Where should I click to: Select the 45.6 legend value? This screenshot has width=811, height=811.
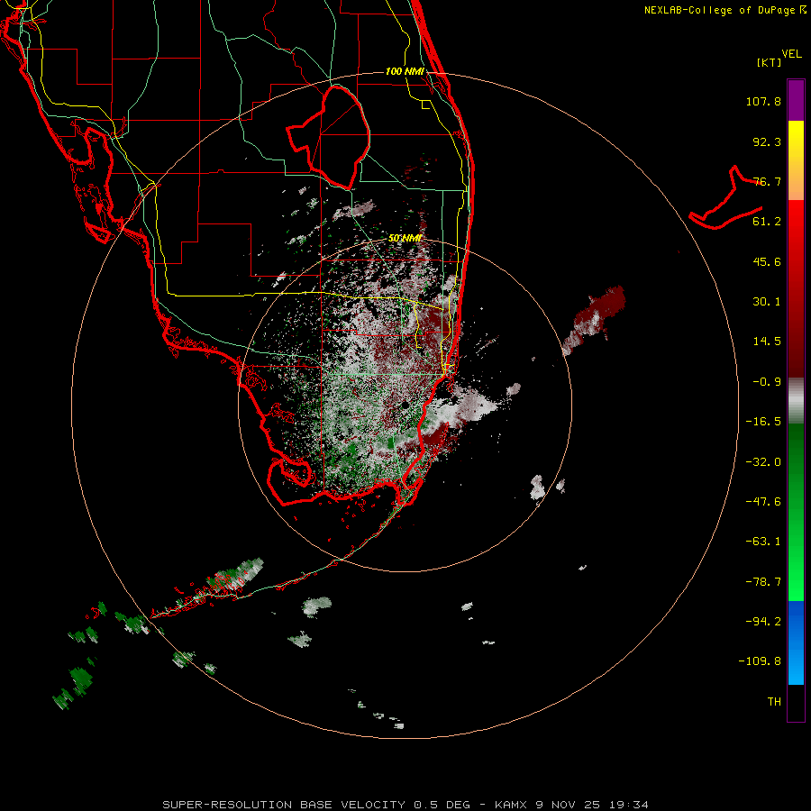point(767,261)
